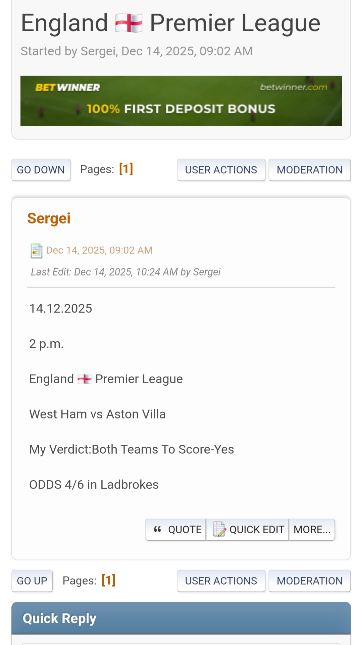Image resolution: width=358 pixels, height=645 pixels.
Task: Click the document icon beside the post date
Action: (x=36, y=251)
